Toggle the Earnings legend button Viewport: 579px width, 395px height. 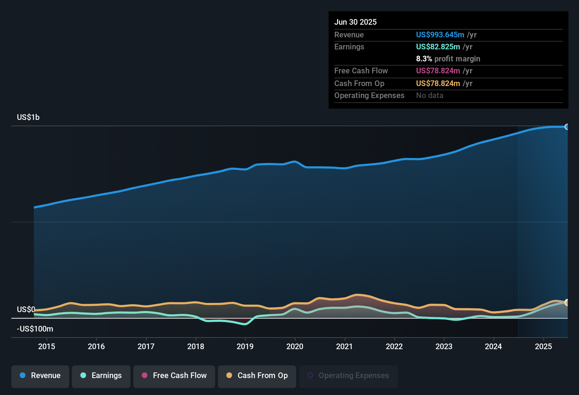tap(101, 376)
